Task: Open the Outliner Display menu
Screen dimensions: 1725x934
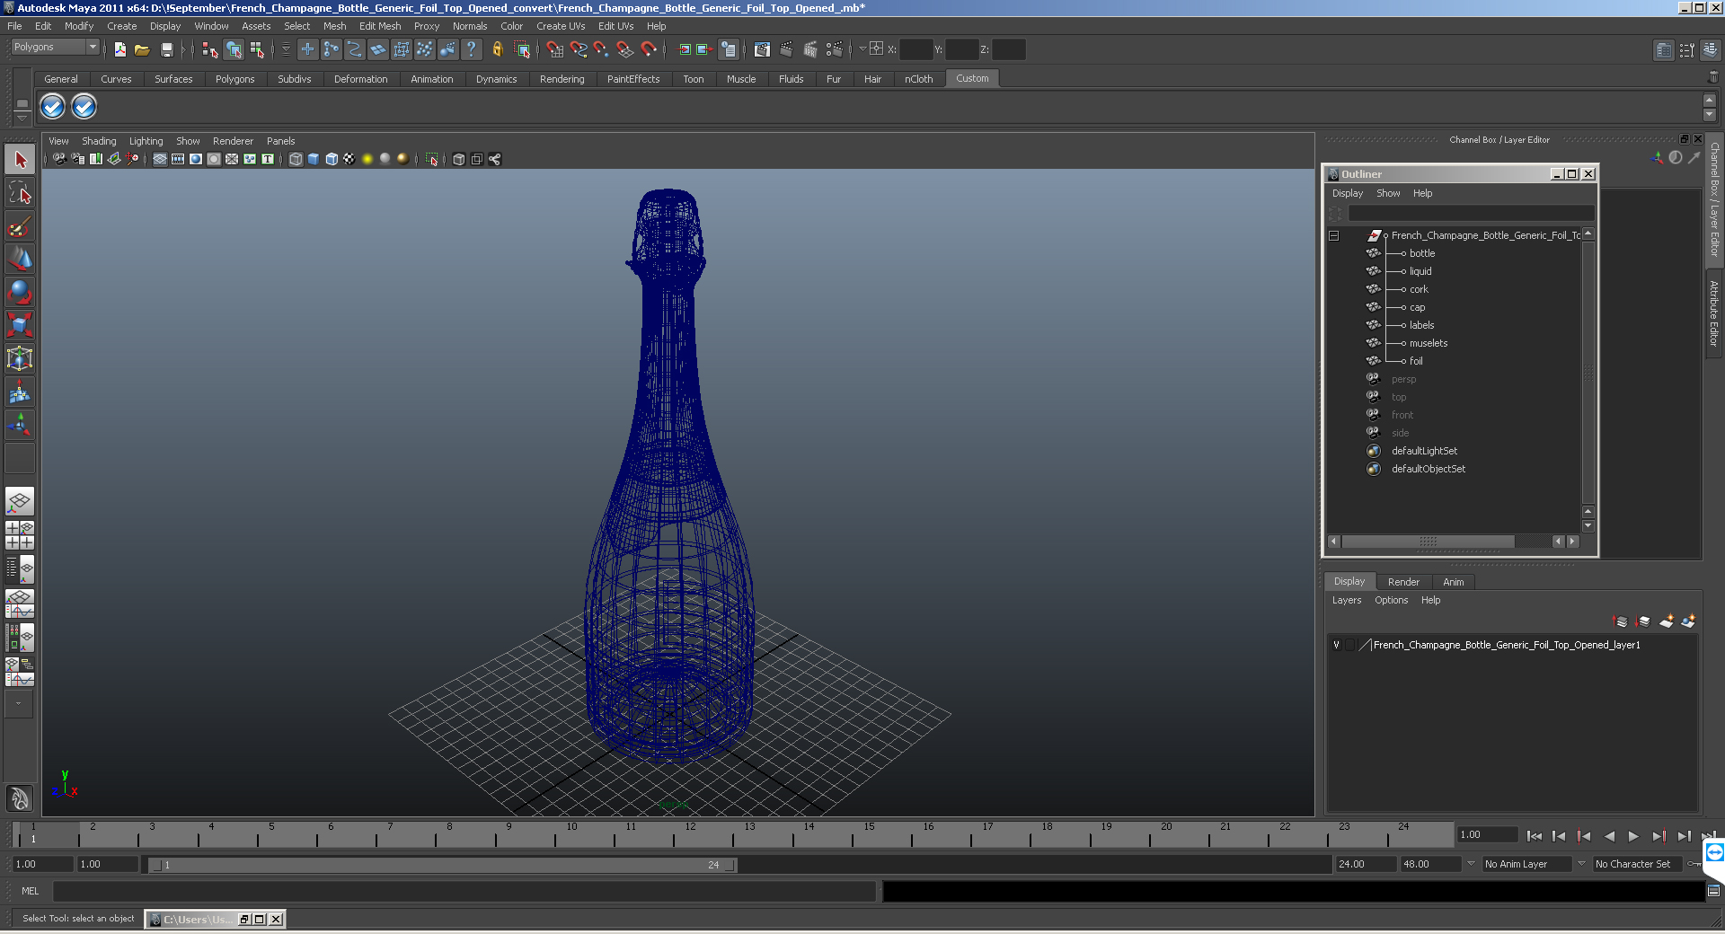Action: coord(1347,193)
